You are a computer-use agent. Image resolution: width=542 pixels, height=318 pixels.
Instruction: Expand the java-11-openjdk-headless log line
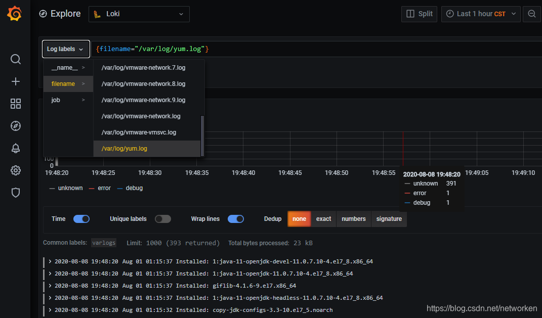pyautogui.click(x=50, y=298)
